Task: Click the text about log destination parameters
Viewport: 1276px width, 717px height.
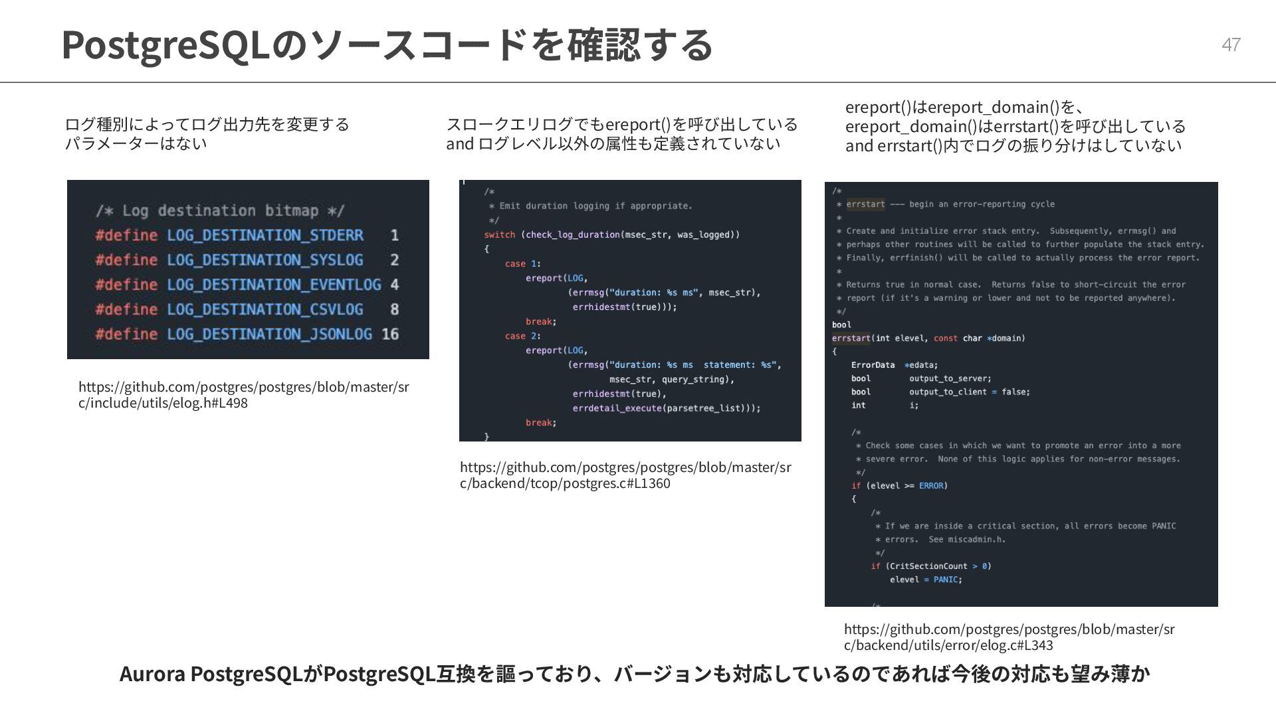Action: (207, 133)
